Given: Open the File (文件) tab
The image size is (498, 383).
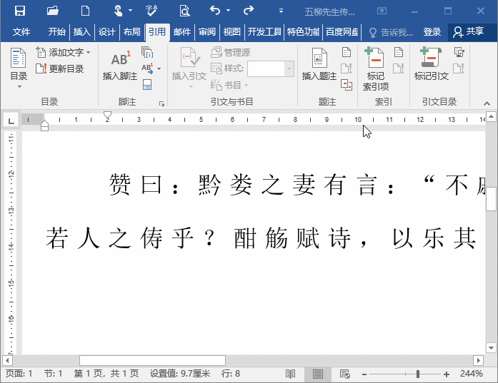Looking at the screenshot, I should point(21,32).
